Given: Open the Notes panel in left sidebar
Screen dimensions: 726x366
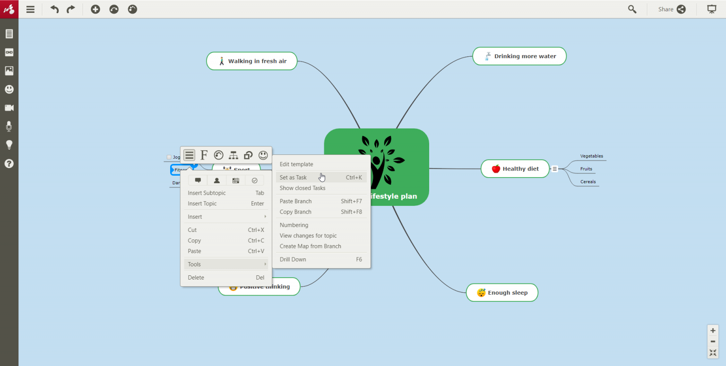Looking at the screenshot, I should click(9, 34).
